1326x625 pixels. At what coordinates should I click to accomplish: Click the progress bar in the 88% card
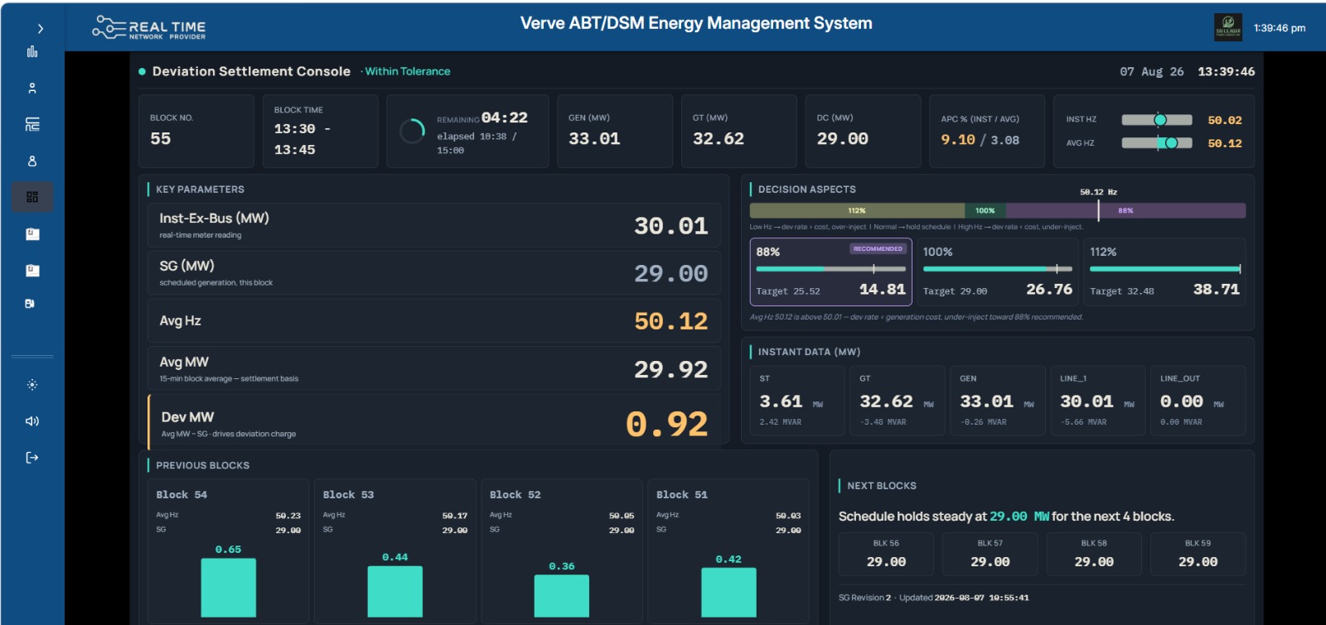coord(830,269)
